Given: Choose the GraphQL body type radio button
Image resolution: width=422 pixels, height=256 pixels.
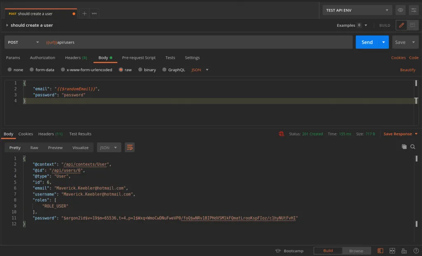Looking at the screenshot, I should point(164,70).
